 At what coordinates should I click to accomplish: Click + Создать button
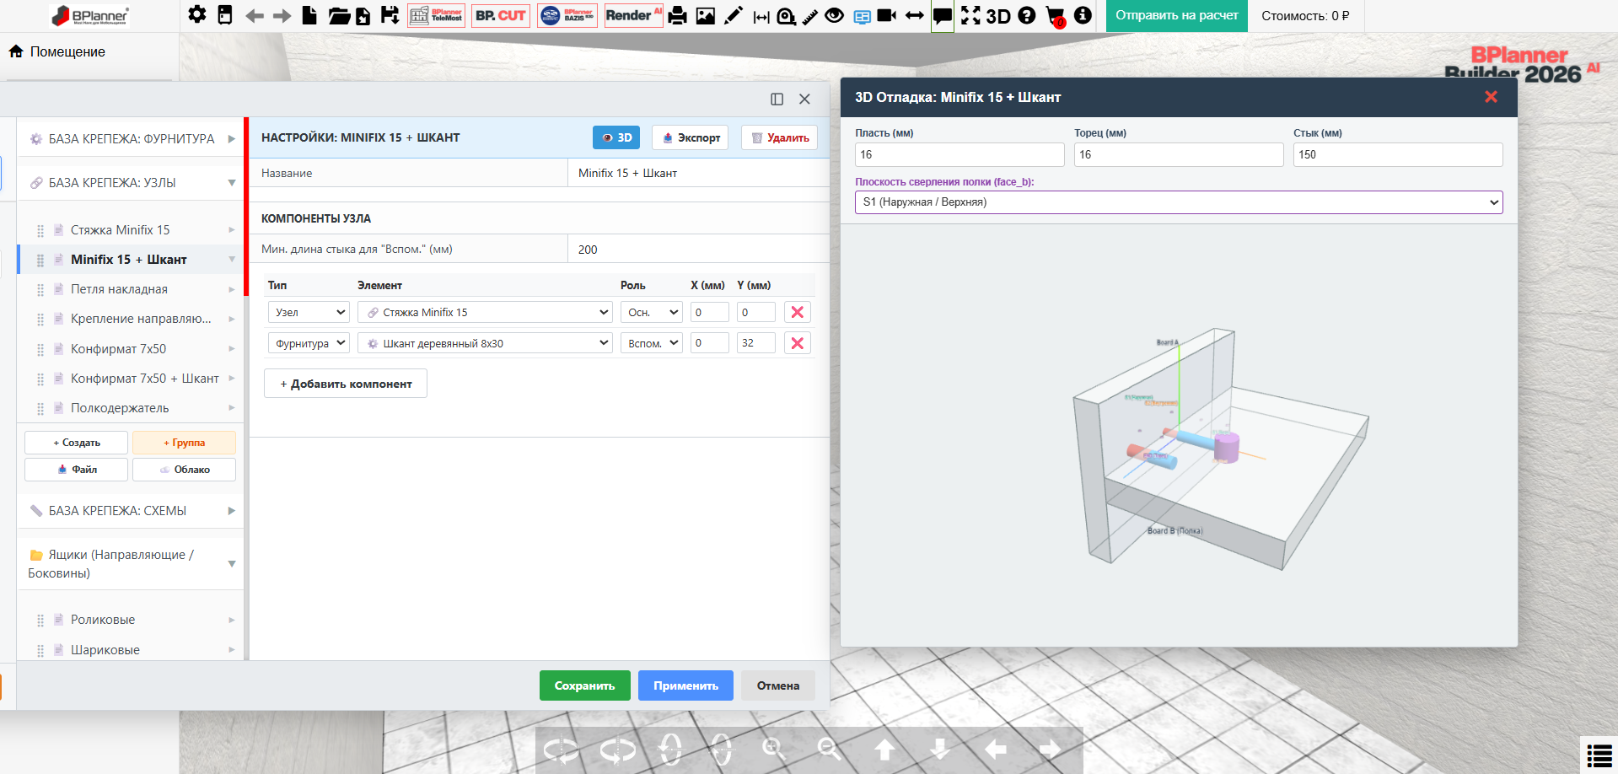pyautogui.click(x=77, y=443)
